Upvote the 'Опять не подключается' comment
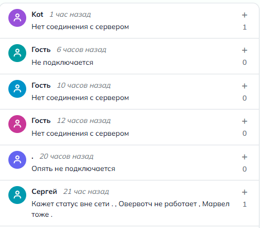Viewport: 260px width, 228px height. (244, 157)
